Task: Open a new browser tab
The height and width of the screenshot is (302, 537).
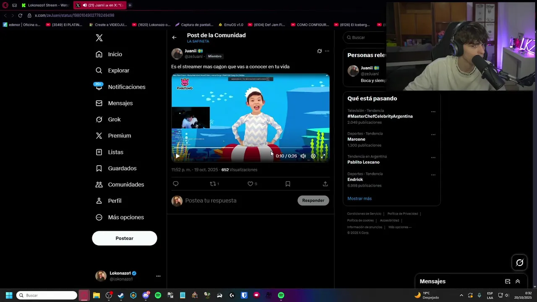Action: (x=130, y=5)
